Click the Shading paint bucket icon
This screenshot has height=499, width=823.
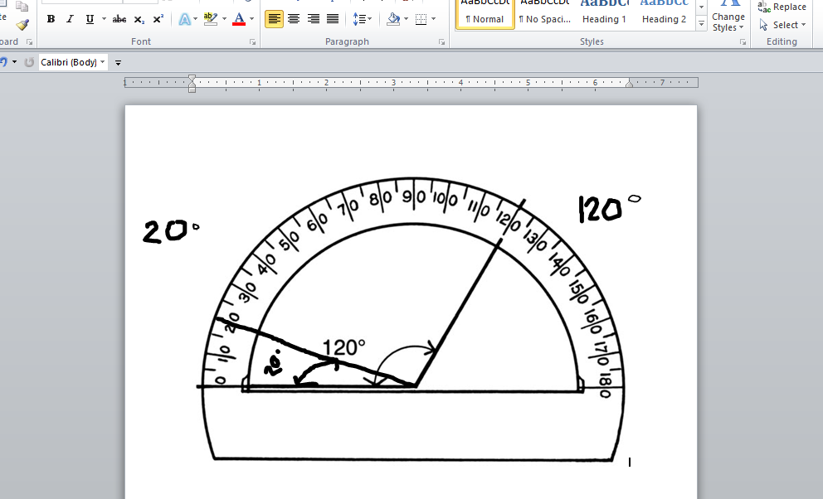[x=393, y=19]
